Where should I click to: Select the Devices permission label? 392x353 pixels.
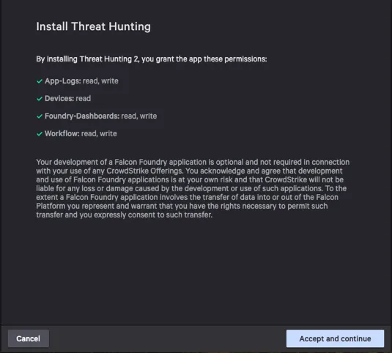[59, 98]
